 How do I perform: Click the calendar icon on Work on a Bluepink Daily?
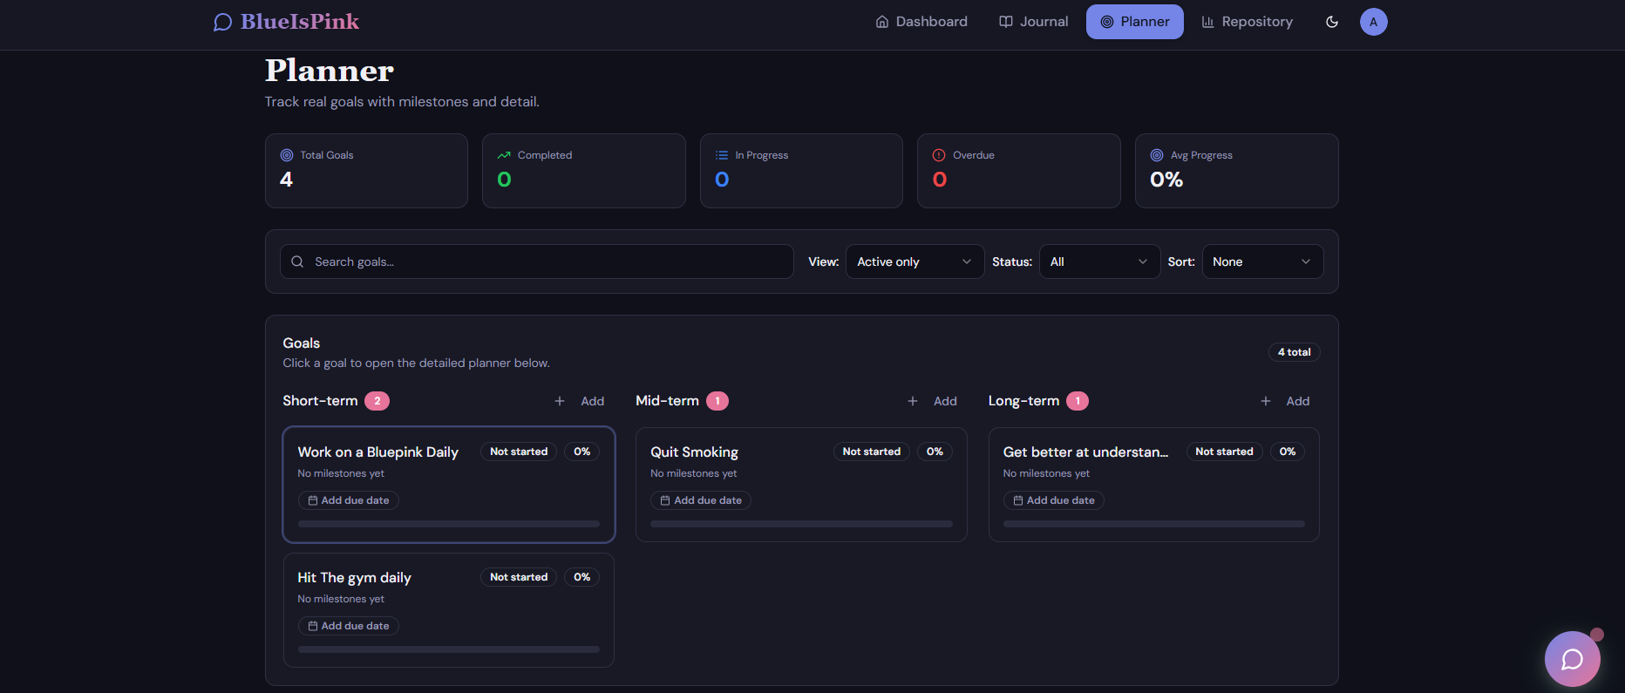click(x=313, y=500)
